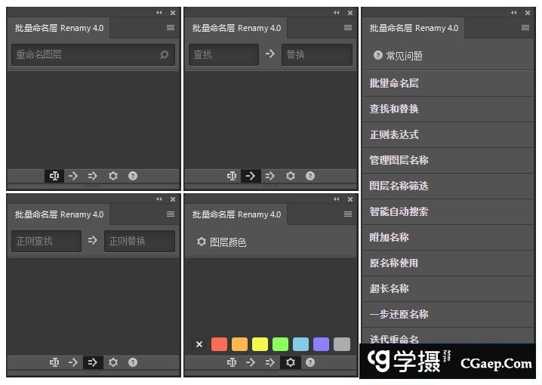Select the regex double-arrow icon in the 重命名图层 panel

tap(93, 176)
